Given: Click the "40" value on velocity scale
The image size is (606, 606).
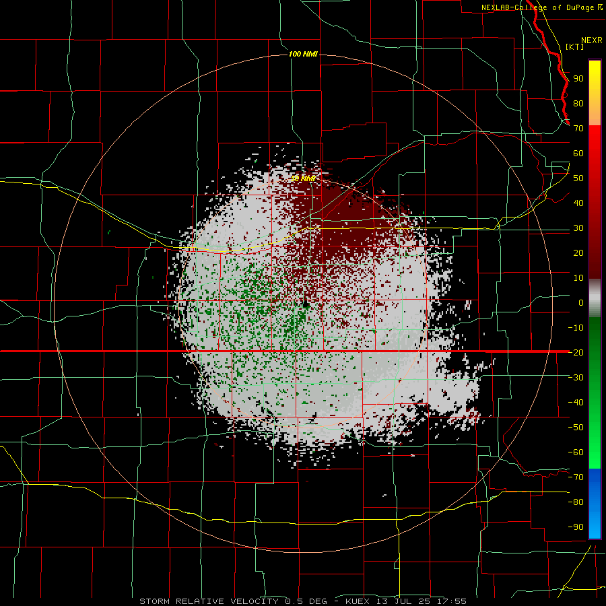Looking at the screenshot, I should click(x=578, y=203).
